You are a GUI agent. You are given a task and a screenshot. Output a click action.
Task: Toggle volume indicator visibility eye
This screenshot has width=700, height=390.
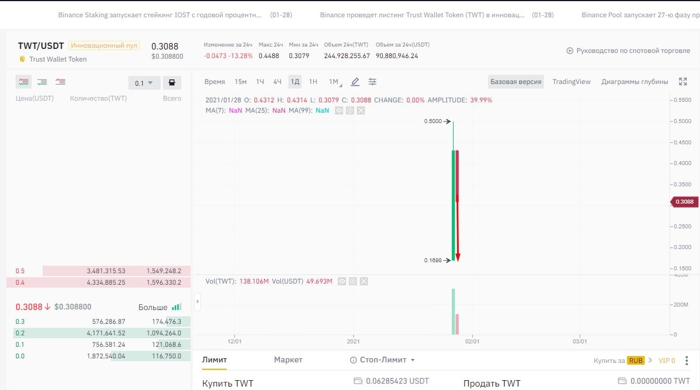point(342,281)
